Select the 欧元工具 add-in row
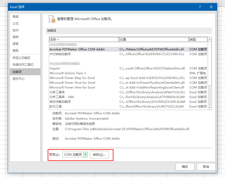Image resolution: width=225 pixels, height=178 pixels. pyautogui.click(x=128, y=107)
